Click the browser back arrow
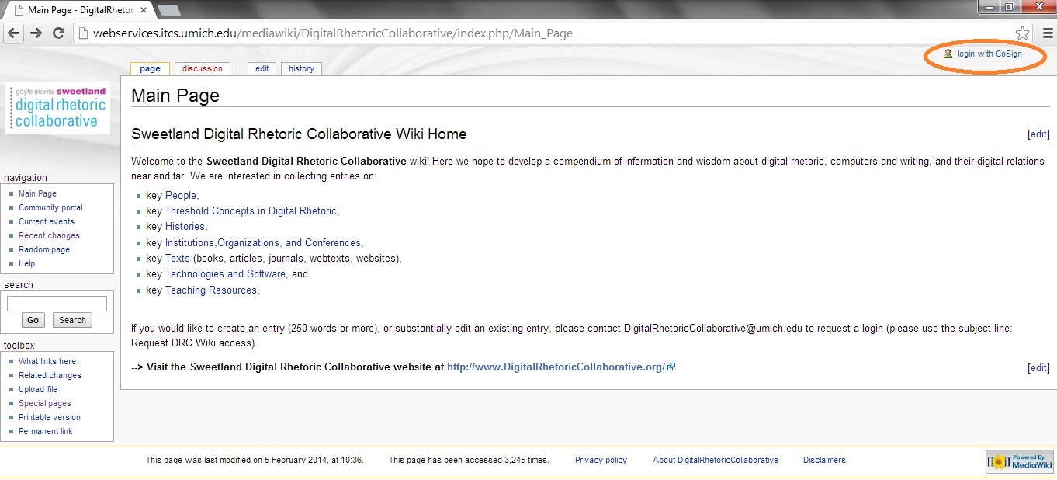 [x=13, y=33]
